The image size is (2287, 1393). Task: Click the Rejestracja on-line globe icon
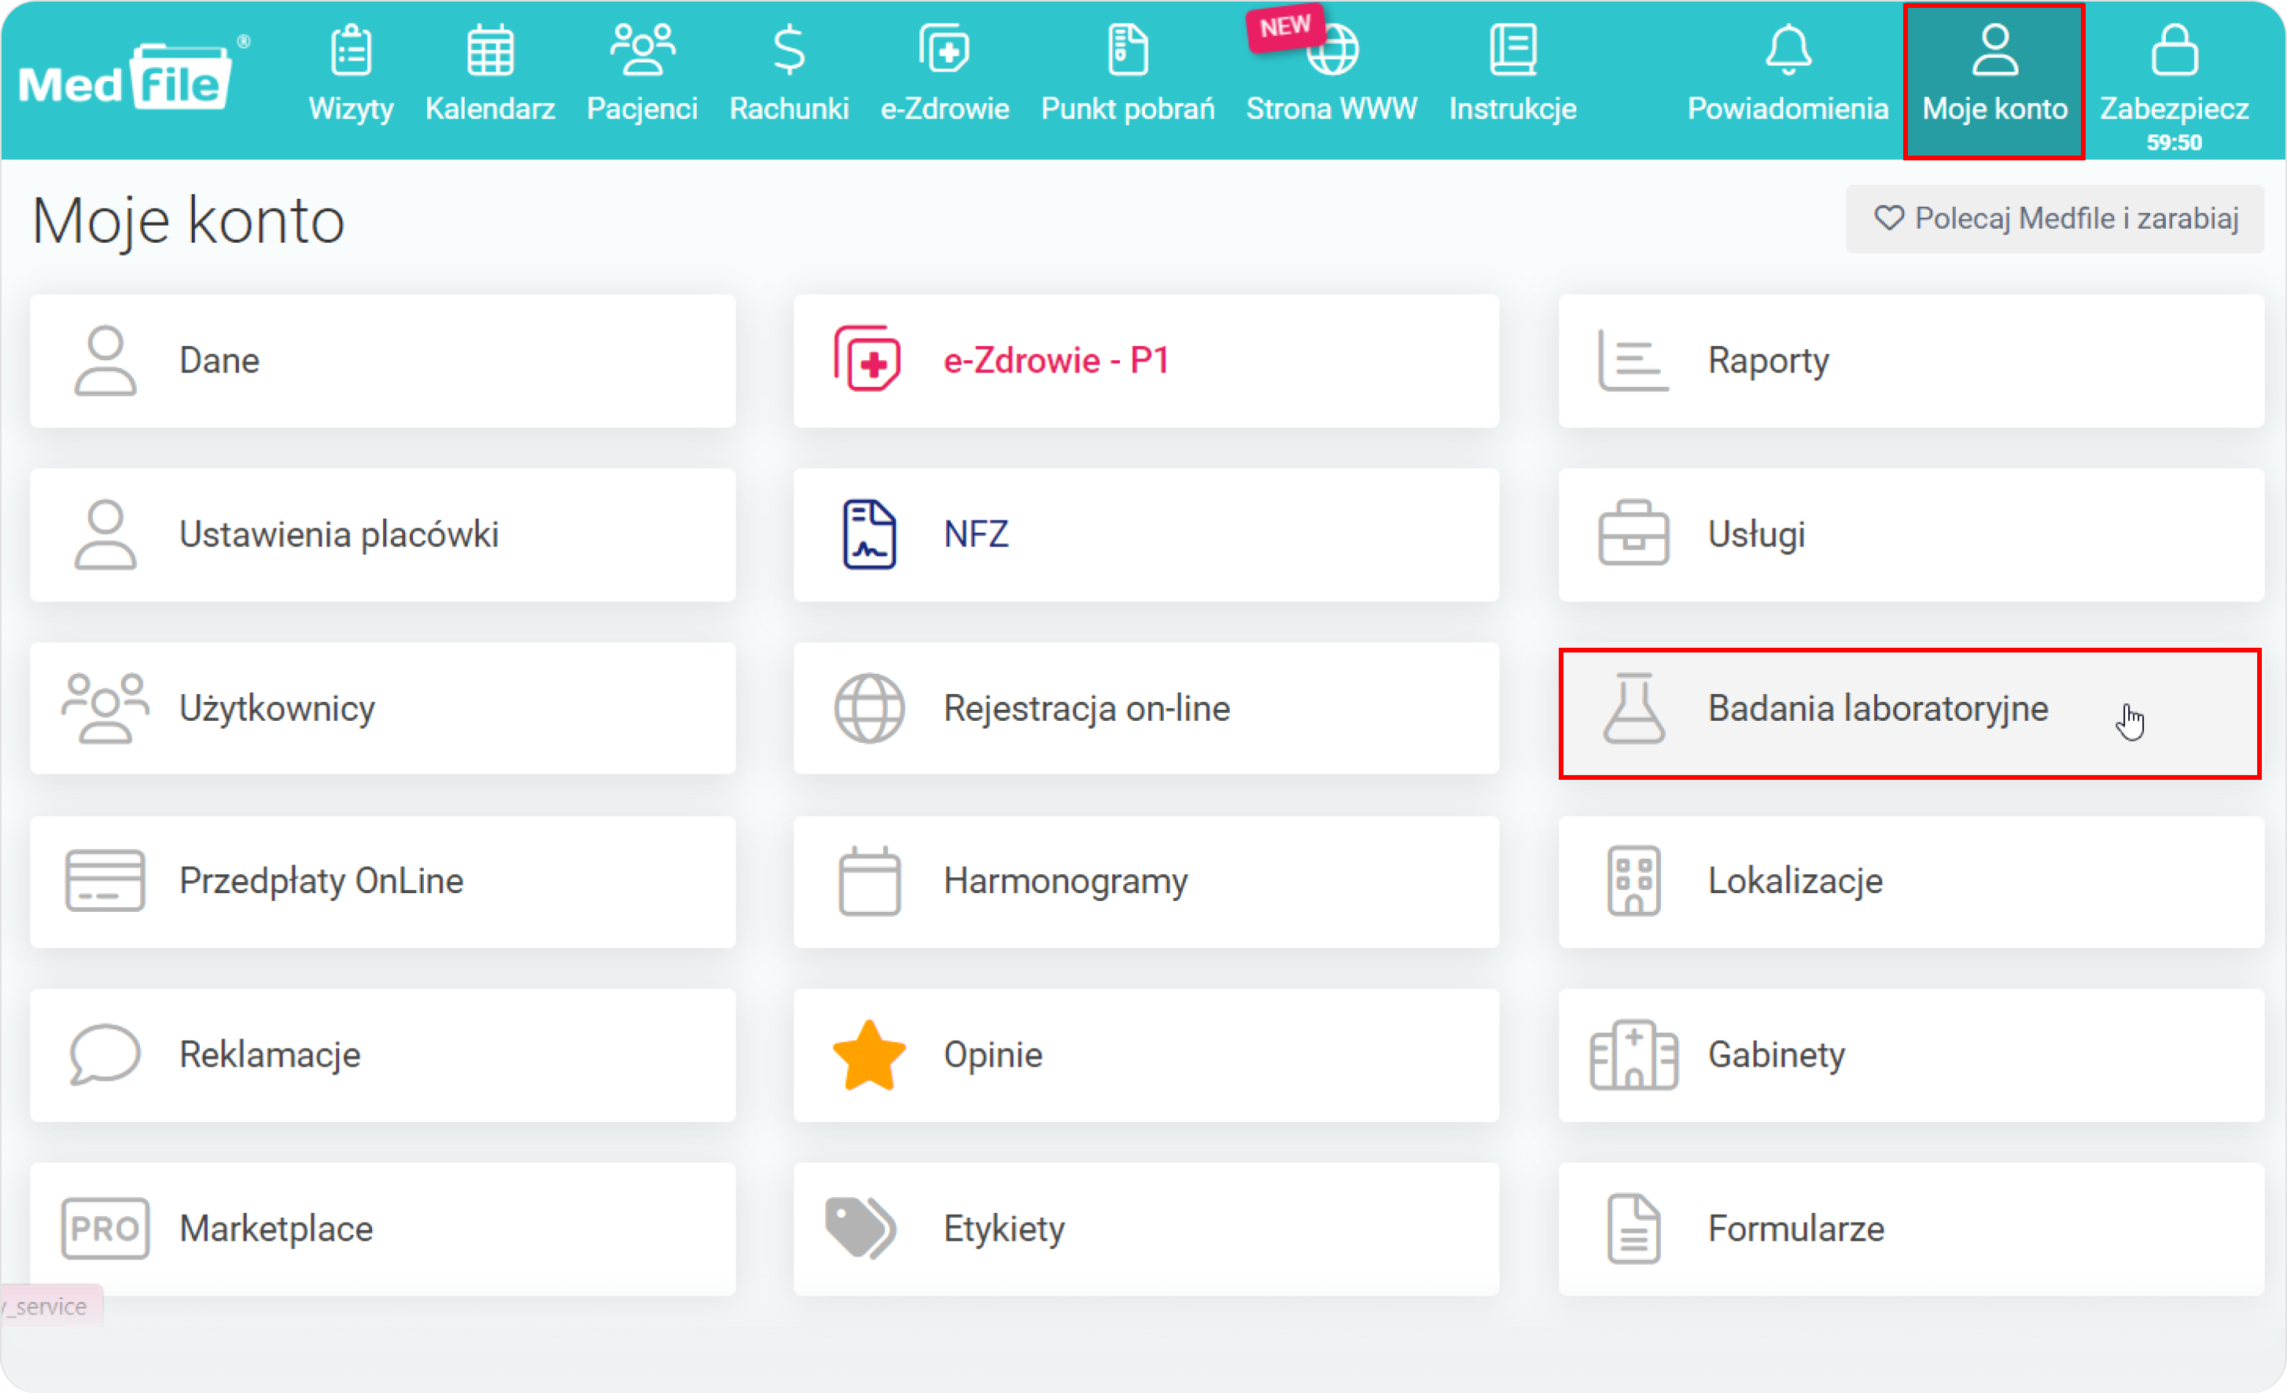point(869,708)
